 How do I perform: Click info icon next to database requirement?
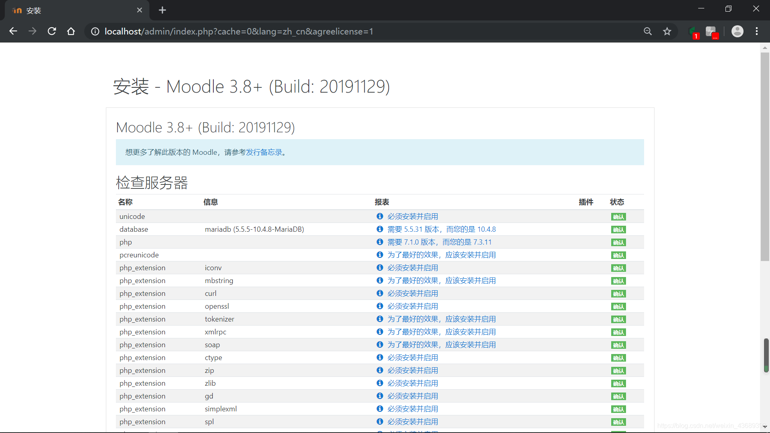coord(379,229)
